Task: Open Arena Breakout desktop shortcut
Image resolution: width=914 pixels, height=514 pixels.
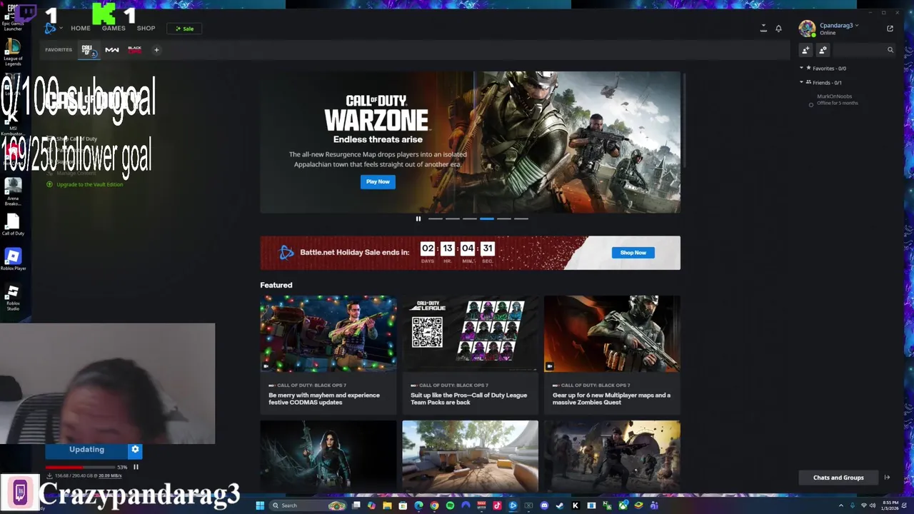Action: click(13, 191)
